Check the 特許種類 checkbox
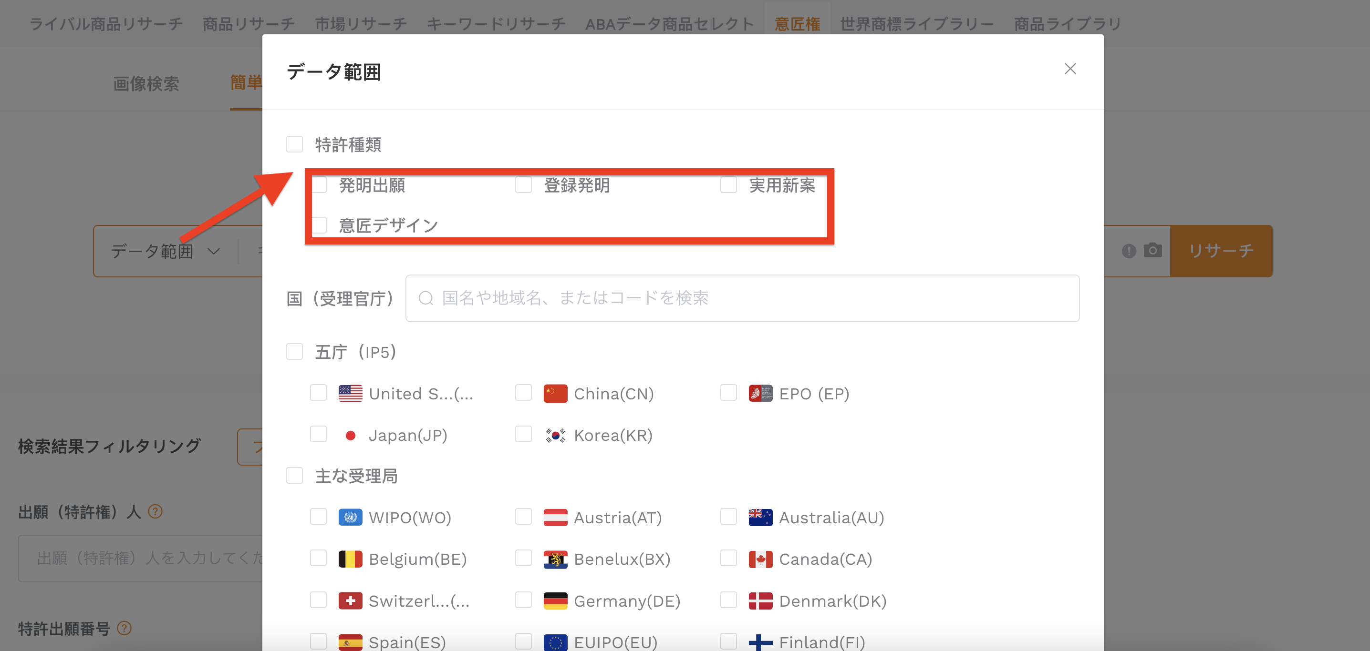 pyautogui.click(x=294, y=144)
